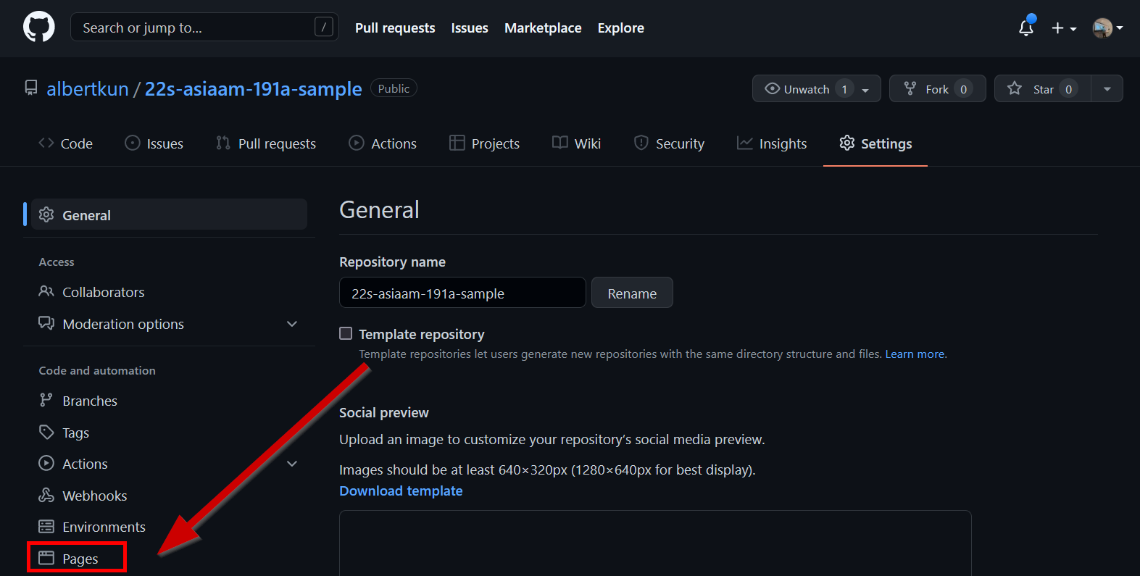Click the Rename button
1140x576 pixels.
click(x=631, y=293)
